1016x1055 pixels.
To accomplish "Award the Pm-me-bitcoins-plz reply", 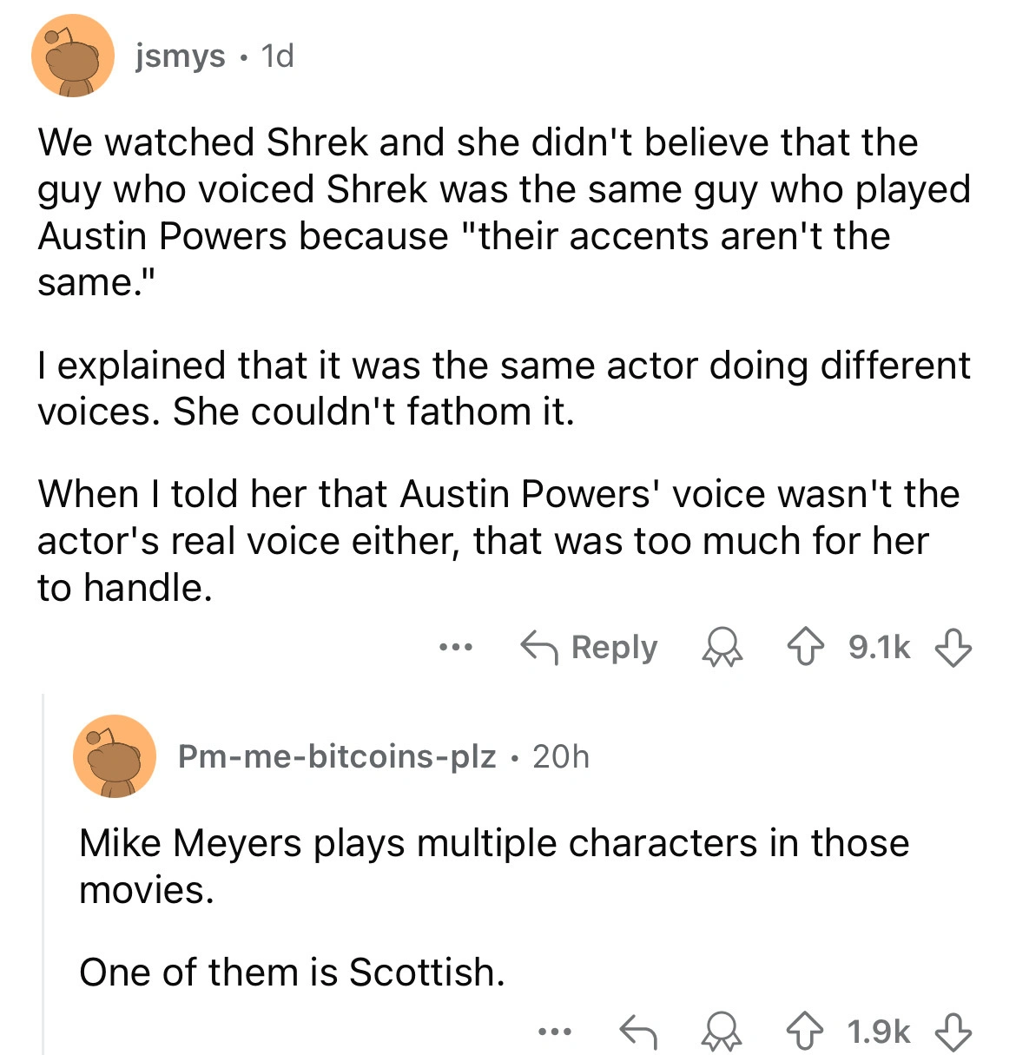I will point(722,1032).
